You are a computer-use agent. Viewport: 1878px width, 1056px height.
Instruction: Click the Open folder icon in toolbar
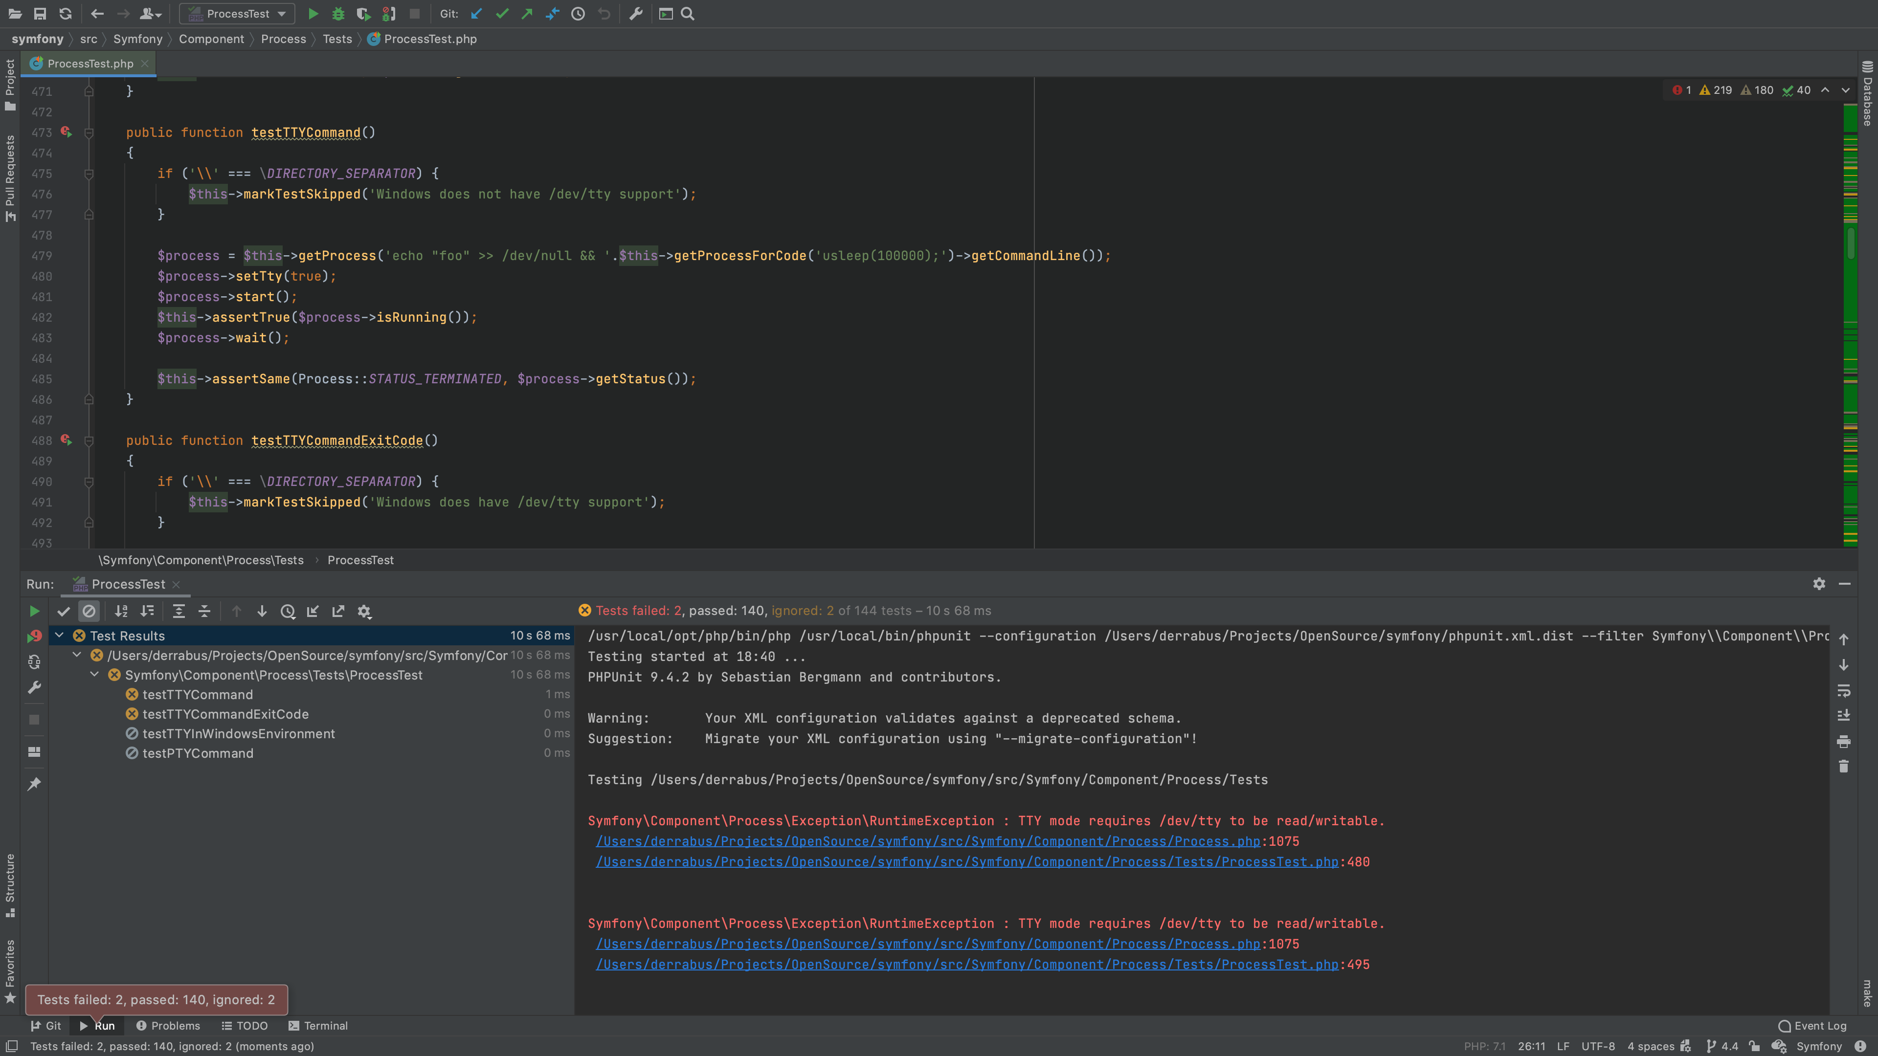coord(15,14)
